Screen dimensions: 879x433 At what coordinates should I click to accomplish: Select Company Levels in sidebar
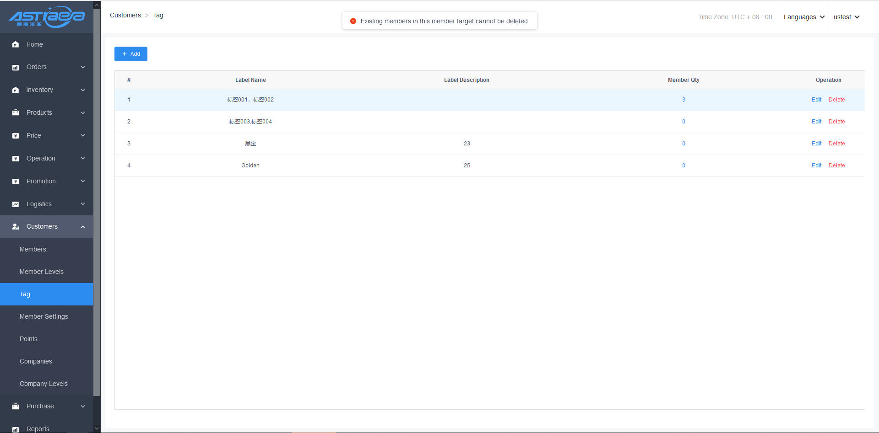pyautogui.click(x=43, y=384)
